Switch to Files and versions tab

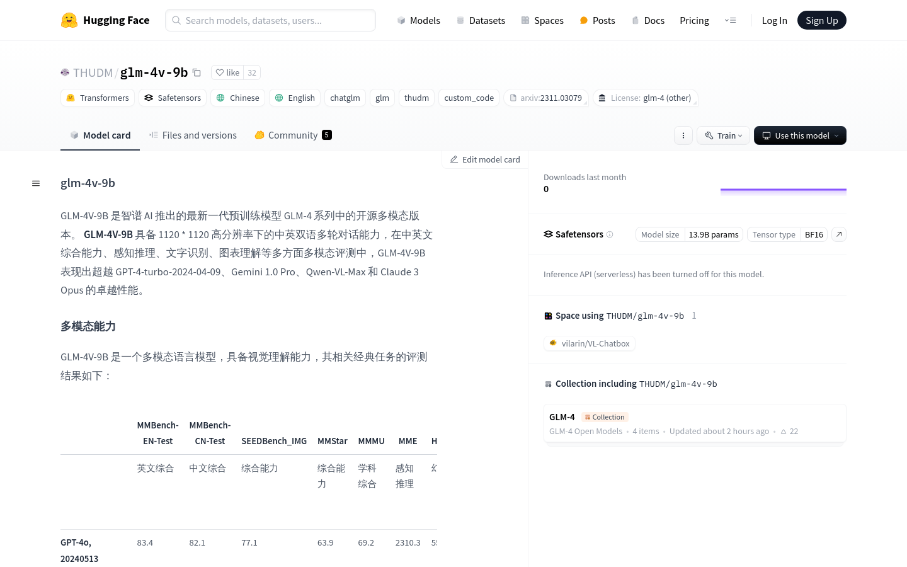[193, 135]
